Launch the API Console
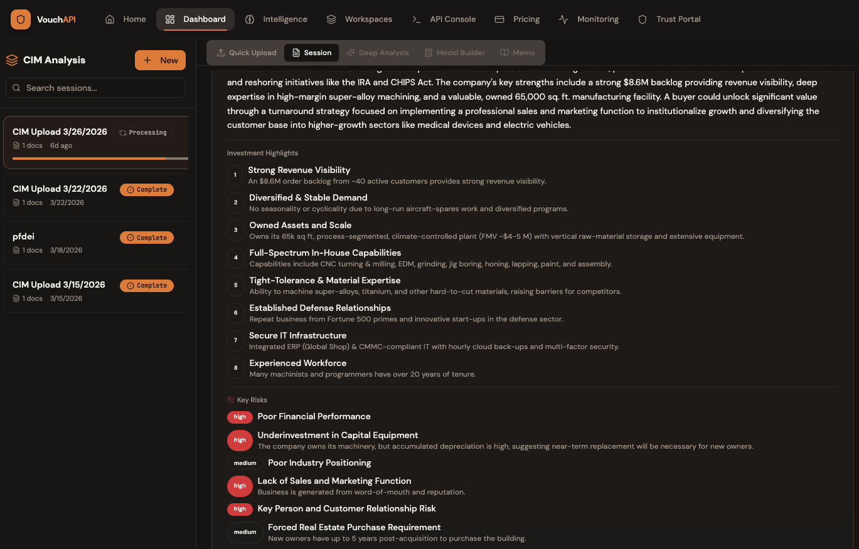Image resolution: width=859 pixels, height=549 pixels. point(444,19)
